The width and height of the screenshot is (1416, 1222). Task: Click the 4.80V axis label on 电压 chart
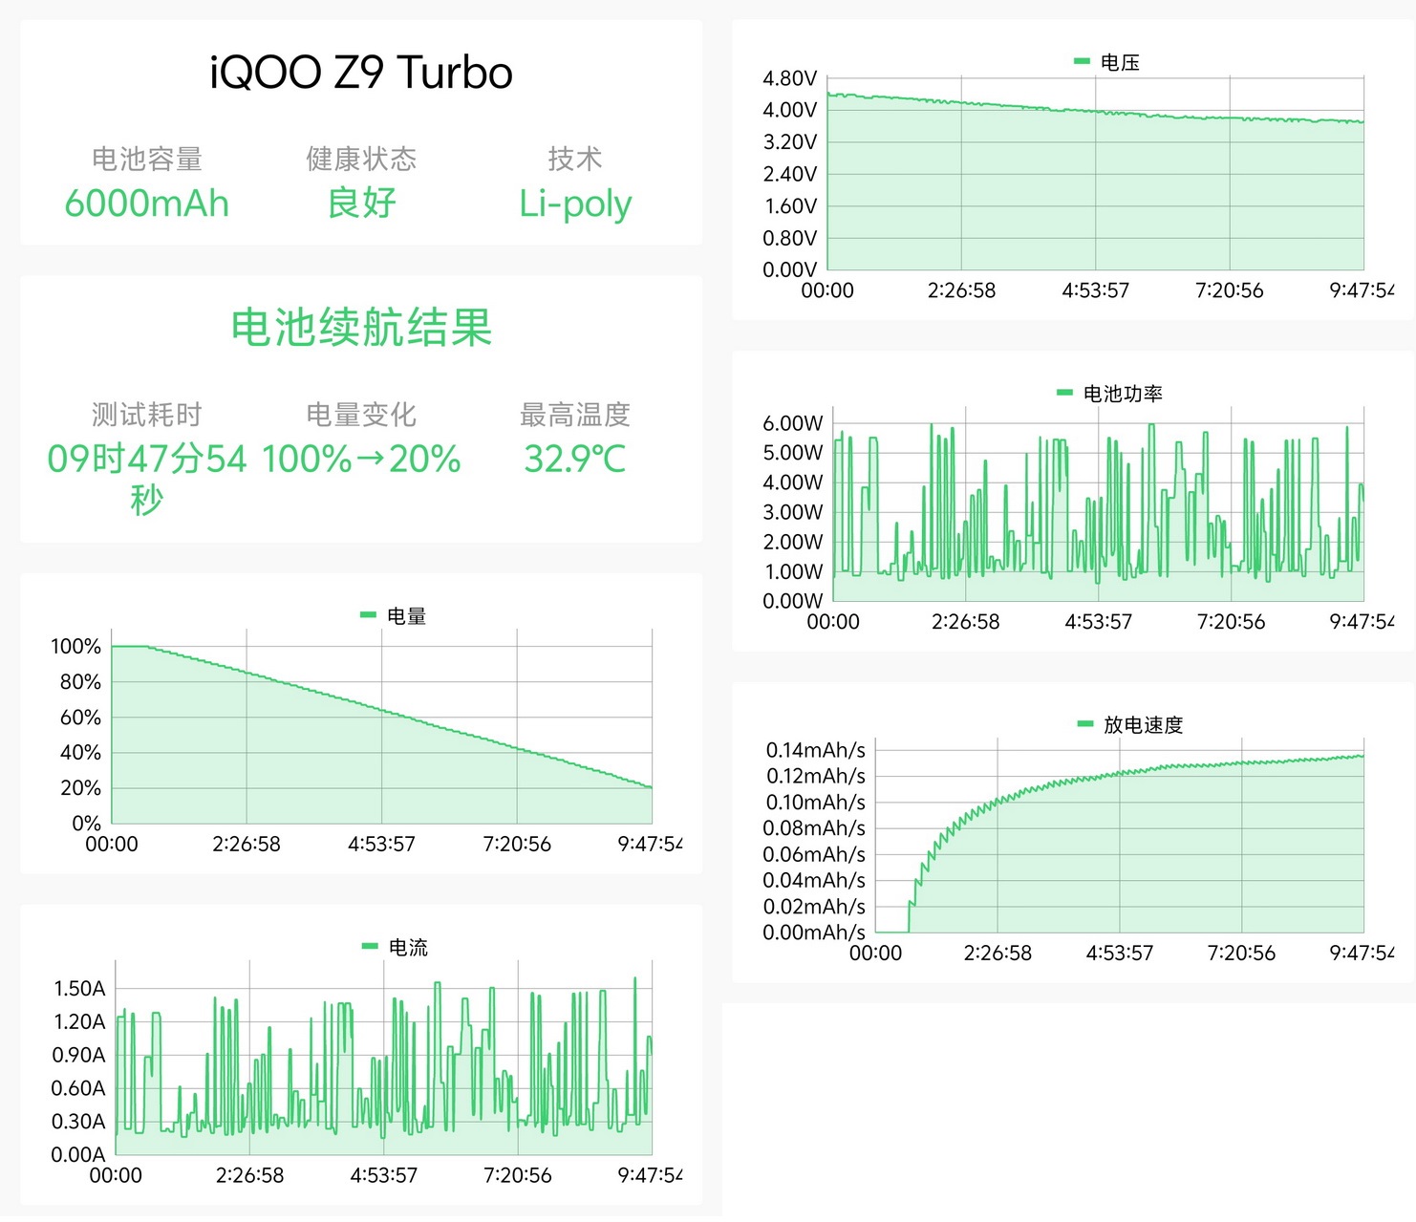[790, 78]
